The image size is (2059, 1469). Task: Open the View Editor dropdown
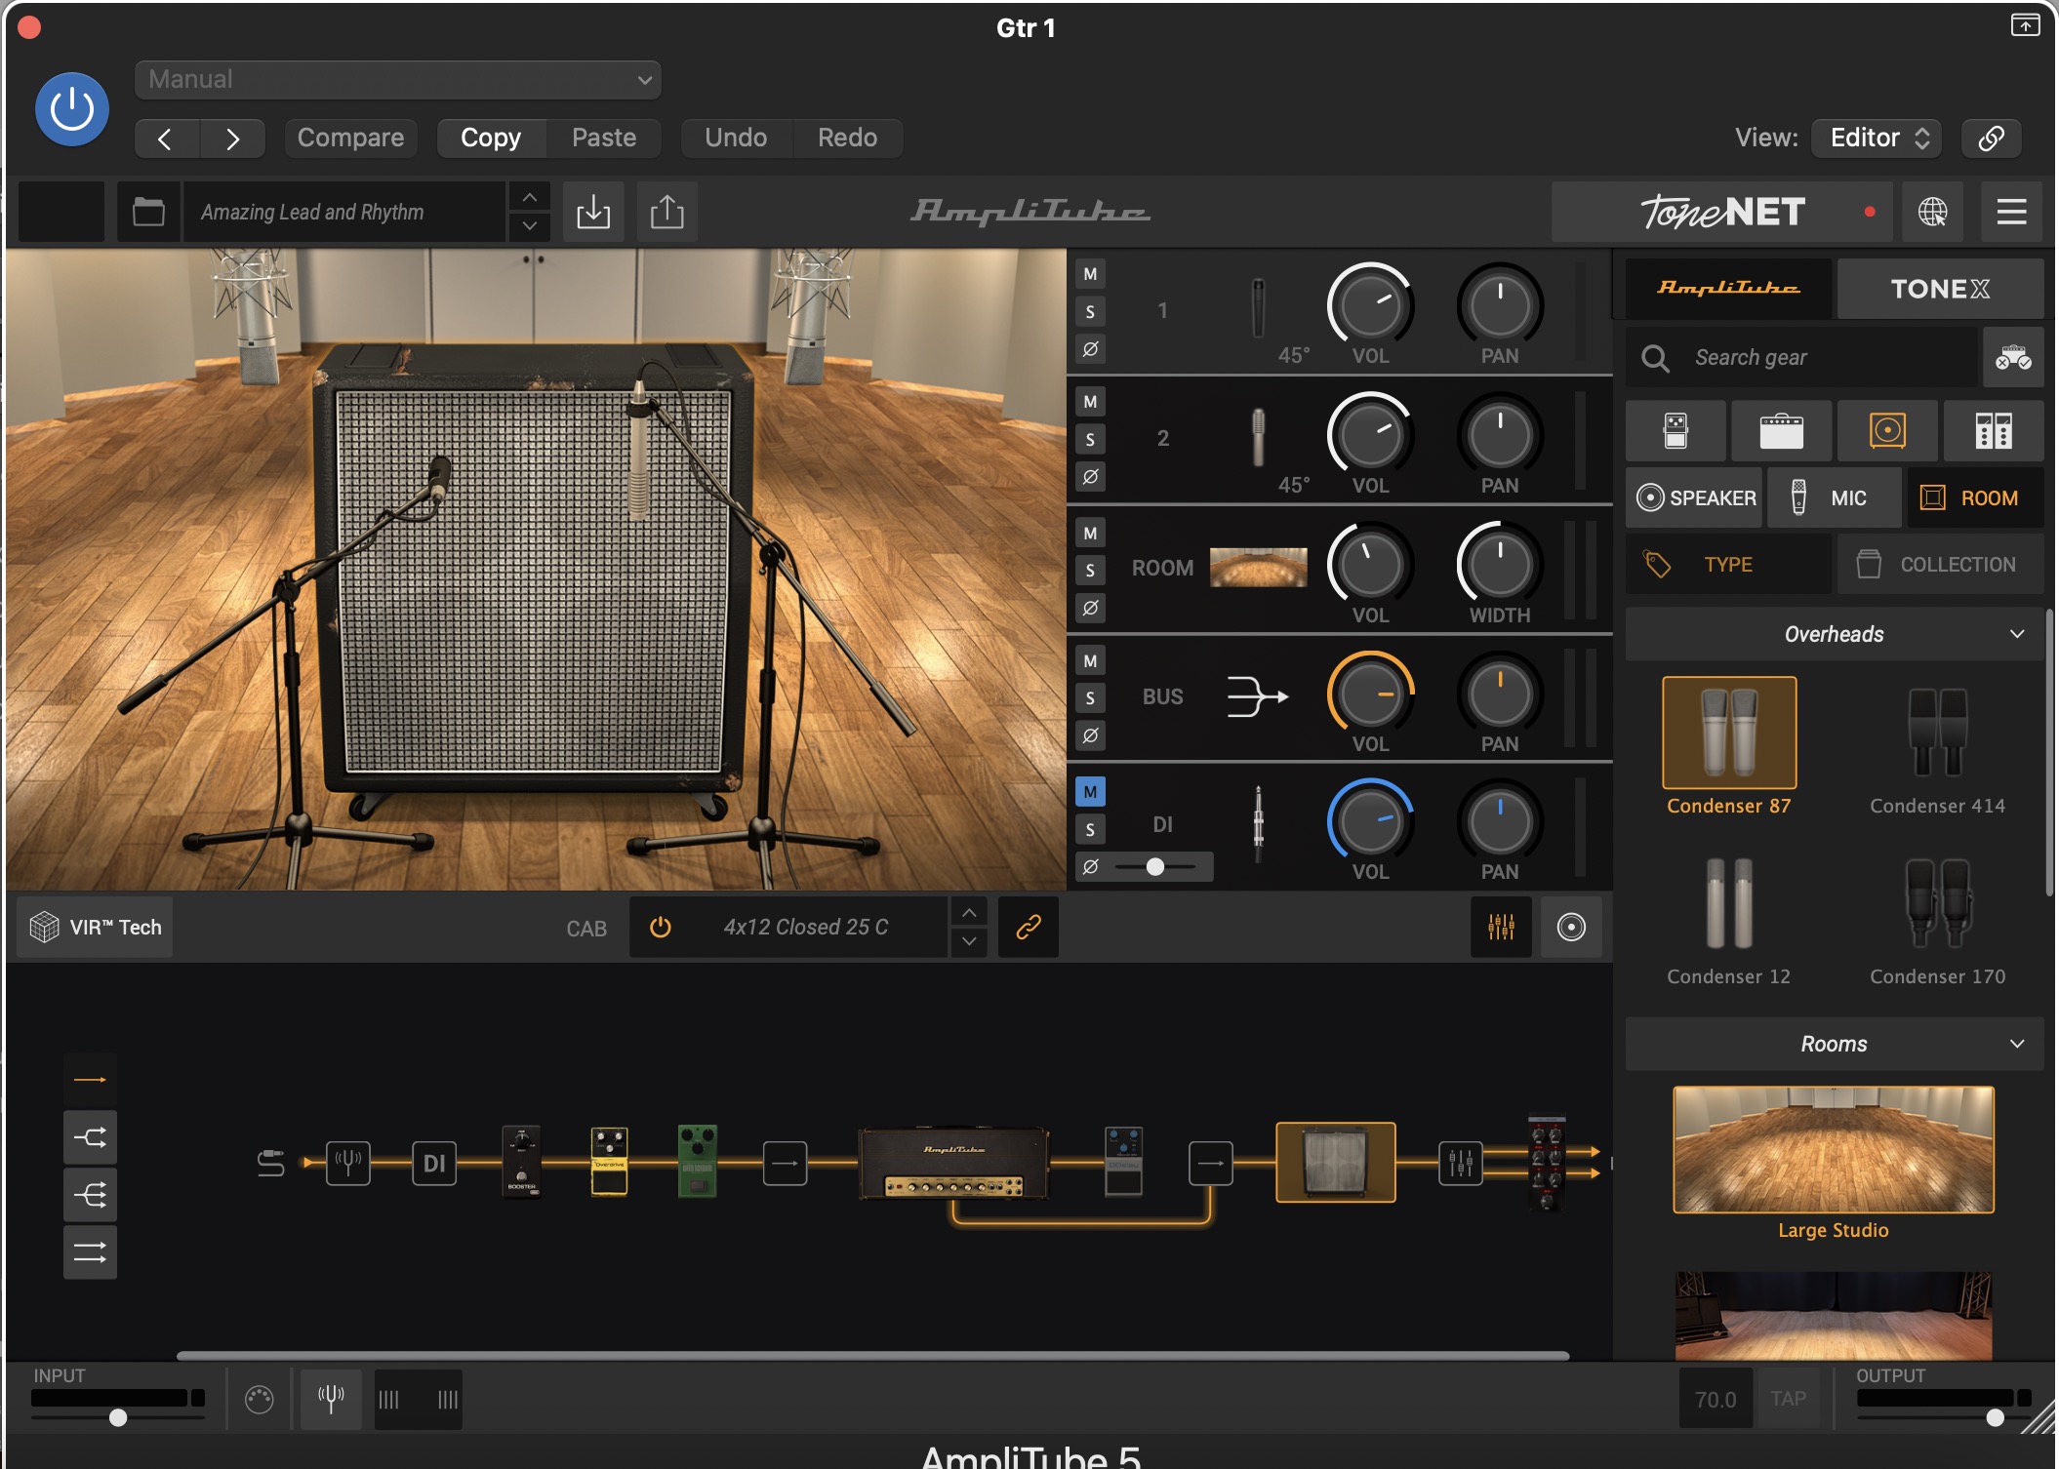[1877, 138]
